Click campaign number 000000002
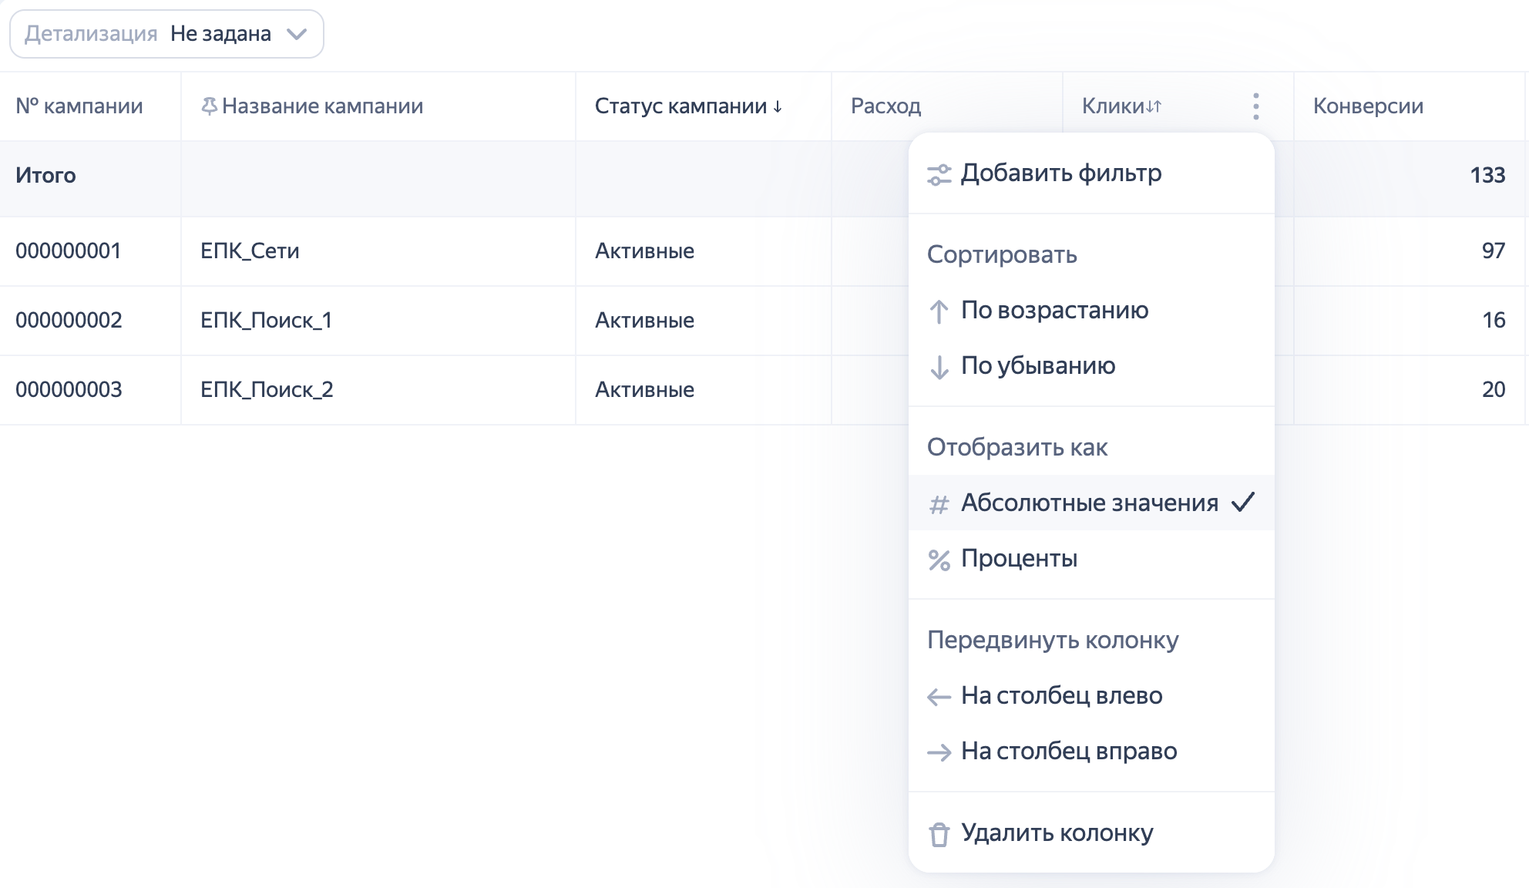This screenshot has height=888, width=1529. coord(69,321)
